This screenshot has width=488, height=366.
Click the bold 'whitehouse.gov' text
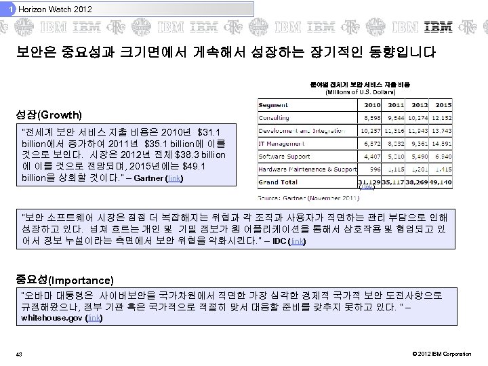point(52,318)
